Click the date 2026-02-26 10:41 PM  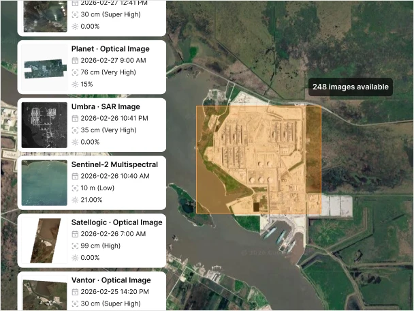pyautogui.click(x=114, y=118)
